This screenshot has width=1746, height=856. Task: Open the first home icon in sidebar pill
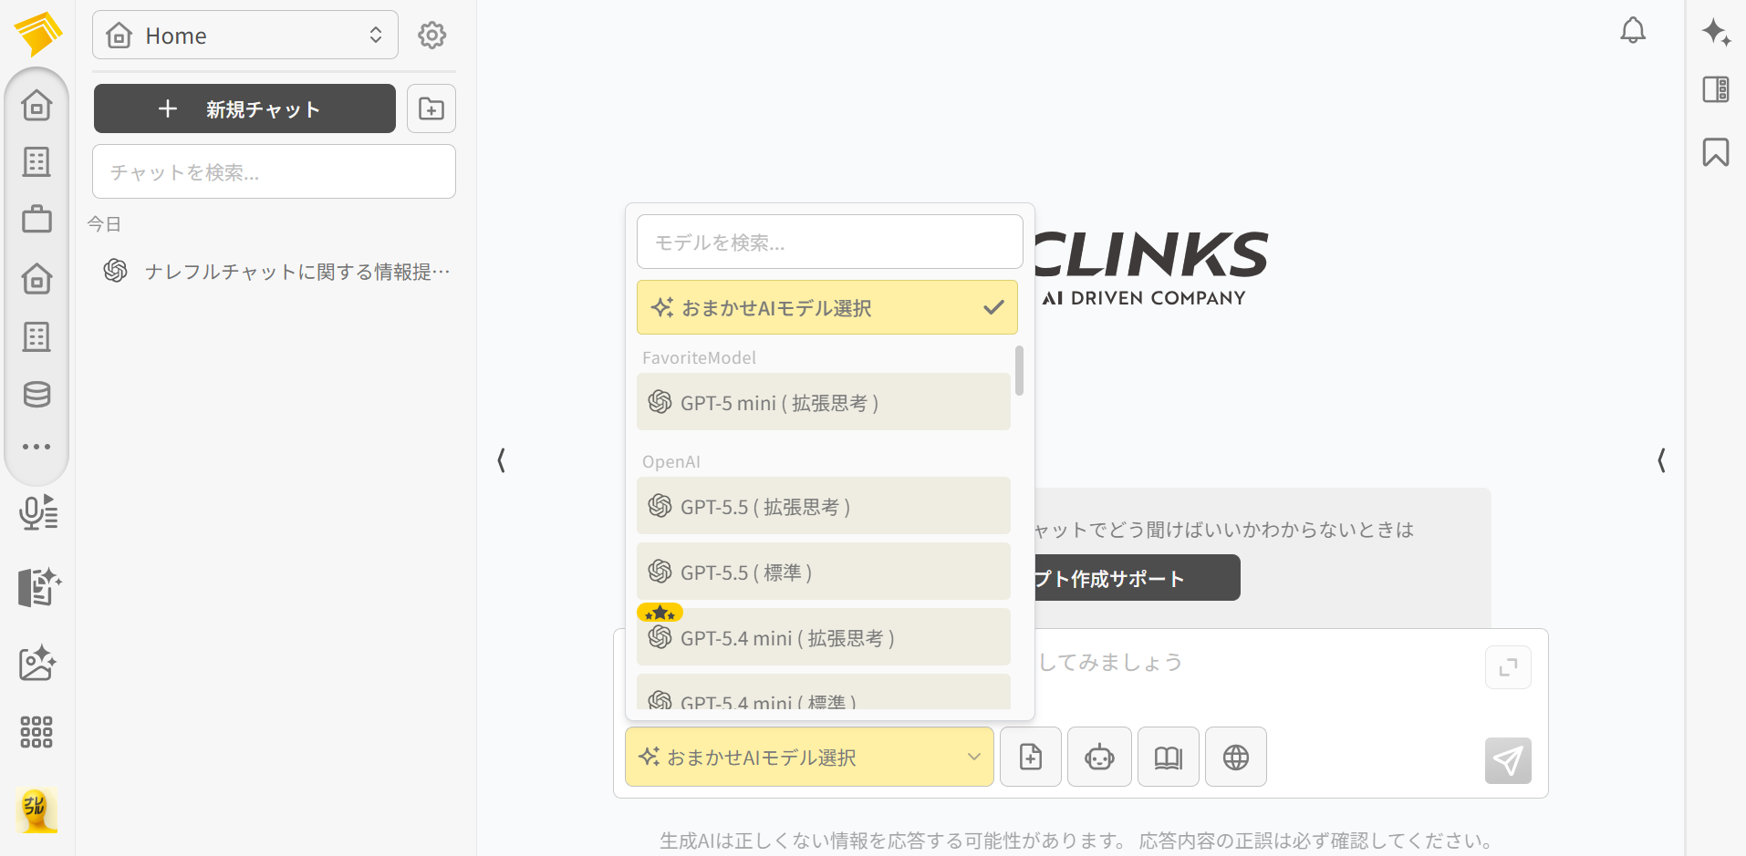(36, 105)
